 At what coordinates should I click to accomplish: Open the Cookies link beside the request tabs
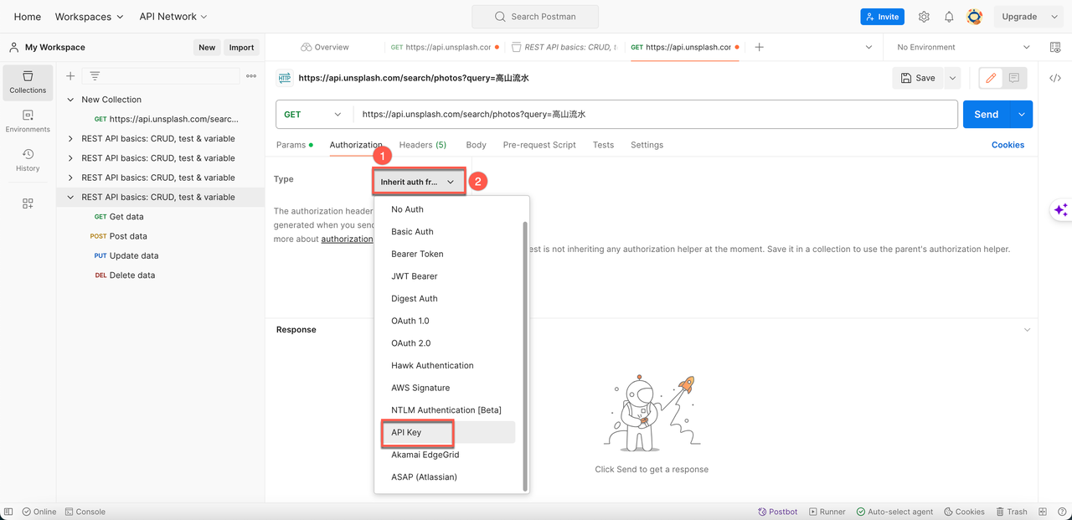pos(1008,145)
